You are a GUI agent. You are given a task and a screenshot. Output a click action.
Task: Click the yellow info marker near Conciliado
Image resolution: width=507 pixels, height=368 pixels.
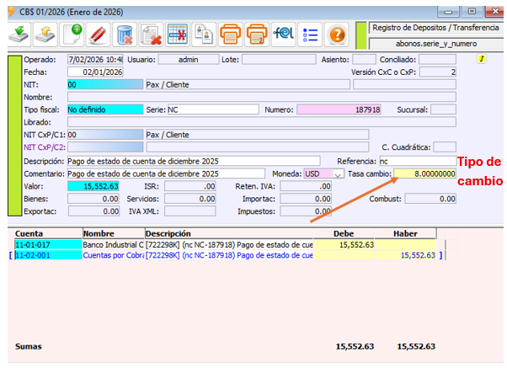tap(481, 59)
